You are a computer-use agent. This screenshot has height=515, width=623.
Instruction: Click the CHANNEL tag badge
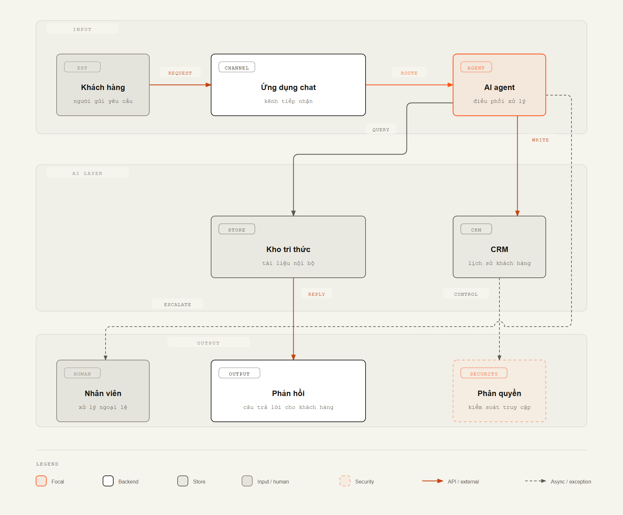237,67
